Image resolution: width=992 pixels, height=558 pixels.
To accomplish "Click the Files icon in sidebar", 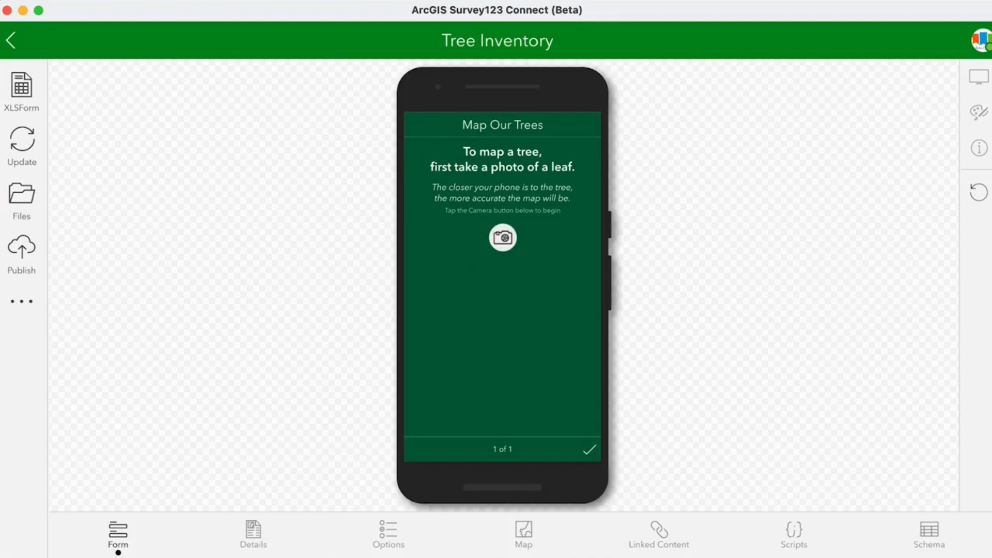I will pos(21,201).
